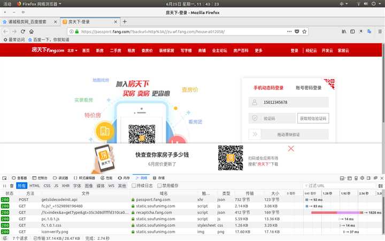The height and width of the screenshot is (241, 385).
Task: Open the 样式编辑器 devtools tab
Action: point(84,178)
